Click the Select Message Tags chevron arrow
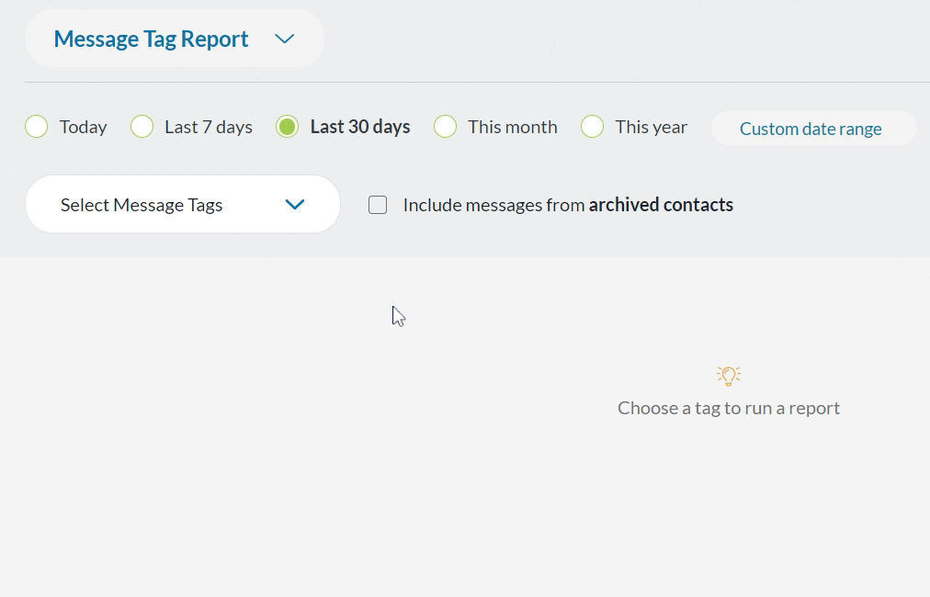Viewport: 930px width, 597px height. [x=295, y=204]
